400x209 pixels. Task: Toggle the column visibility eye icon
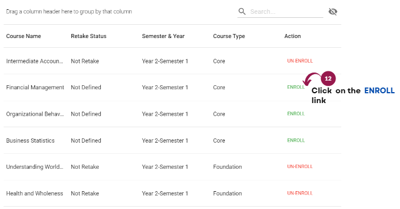333,12
